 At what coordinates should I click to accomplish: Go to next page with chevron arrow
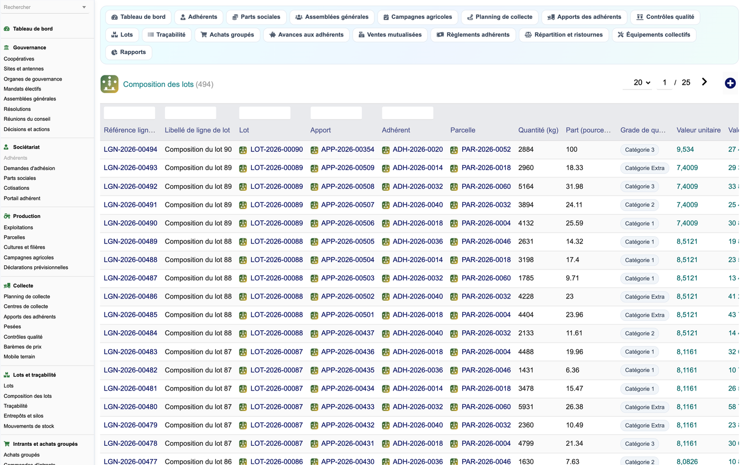pyautogui.click(x=704, y=82)
